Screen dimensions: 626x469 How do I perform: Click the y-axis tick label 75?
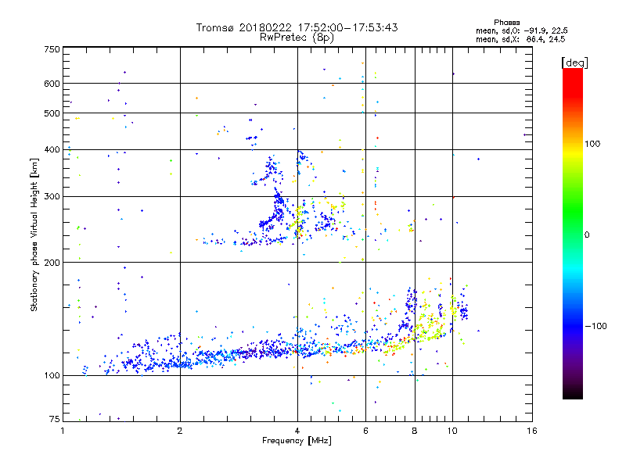click(x=55, y=419)
